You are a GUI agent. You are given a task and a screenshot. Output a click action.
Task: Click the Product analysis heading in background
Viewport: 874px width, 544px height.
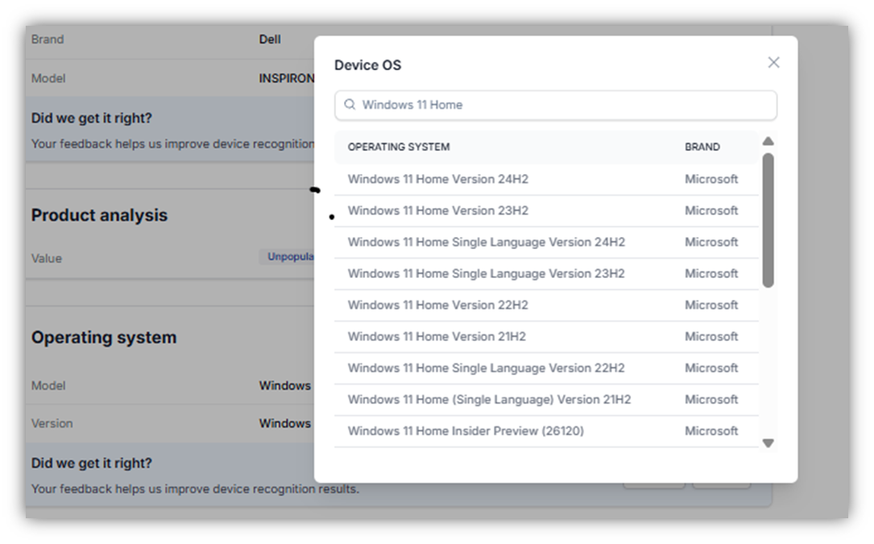pyautogui.click(x=99, y=215)
